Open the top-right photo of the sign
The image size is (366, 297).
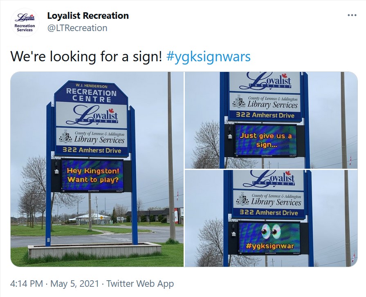point(271,120)
